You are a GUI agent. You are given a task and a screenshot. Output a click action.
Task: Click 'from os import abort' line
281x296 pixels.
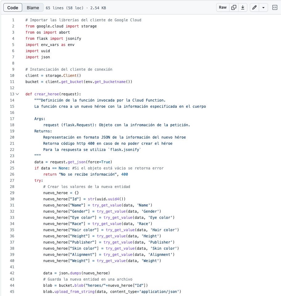48,32
